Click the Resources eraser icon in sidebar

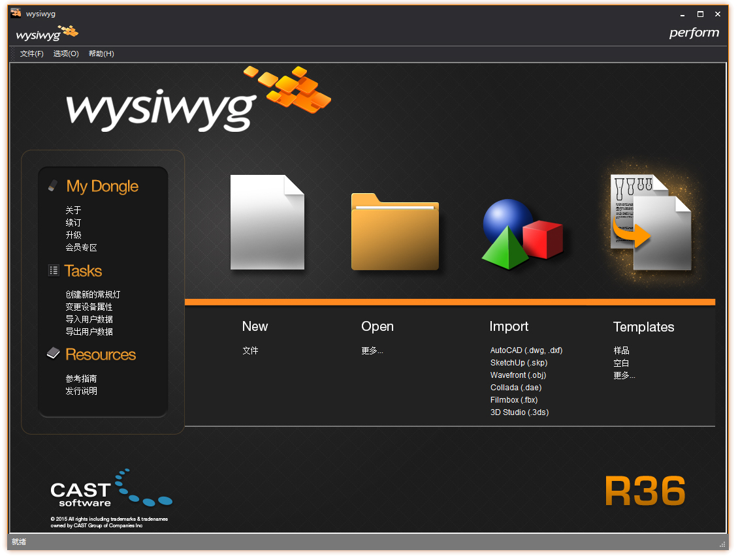tap(52, 352)
